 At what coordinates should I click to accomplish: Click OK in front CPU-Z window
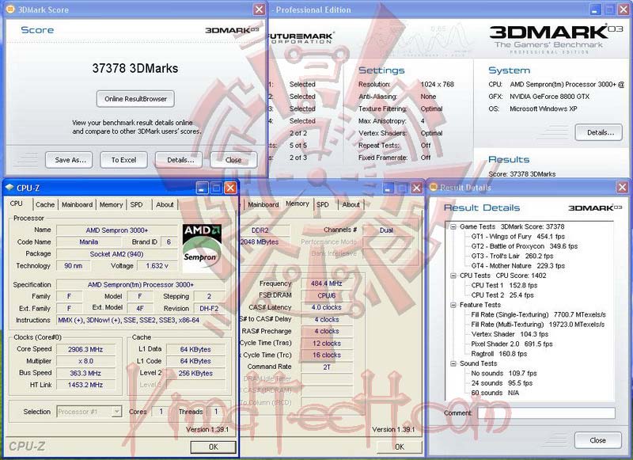point(213,447)
